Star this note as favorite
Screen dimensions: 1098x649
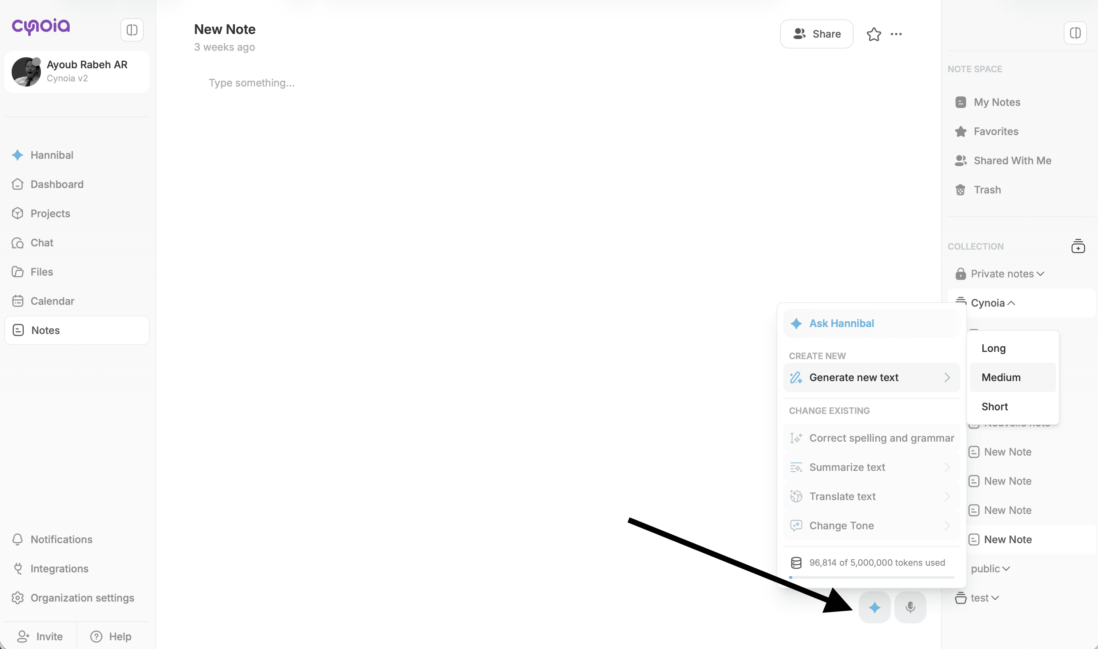873,34
